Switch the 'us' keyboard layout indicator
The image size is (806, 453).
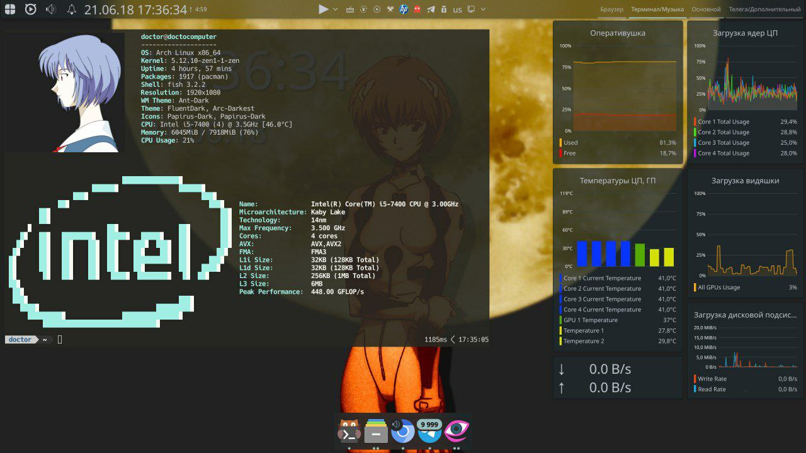click(x=457, y=10)
